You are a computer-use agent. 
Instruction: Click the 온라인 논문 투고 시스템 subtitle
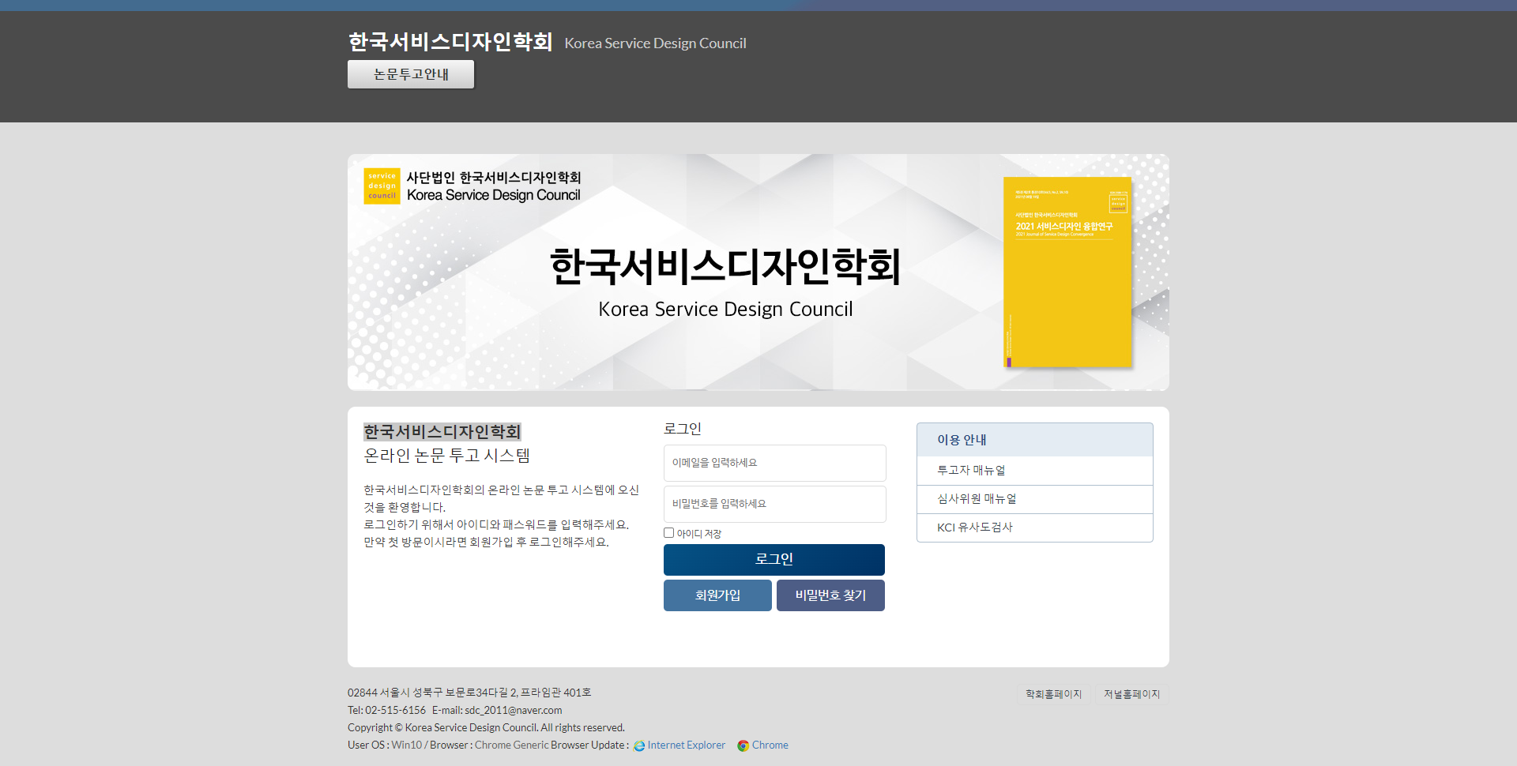pyautogui.click(x=447, y=456)
